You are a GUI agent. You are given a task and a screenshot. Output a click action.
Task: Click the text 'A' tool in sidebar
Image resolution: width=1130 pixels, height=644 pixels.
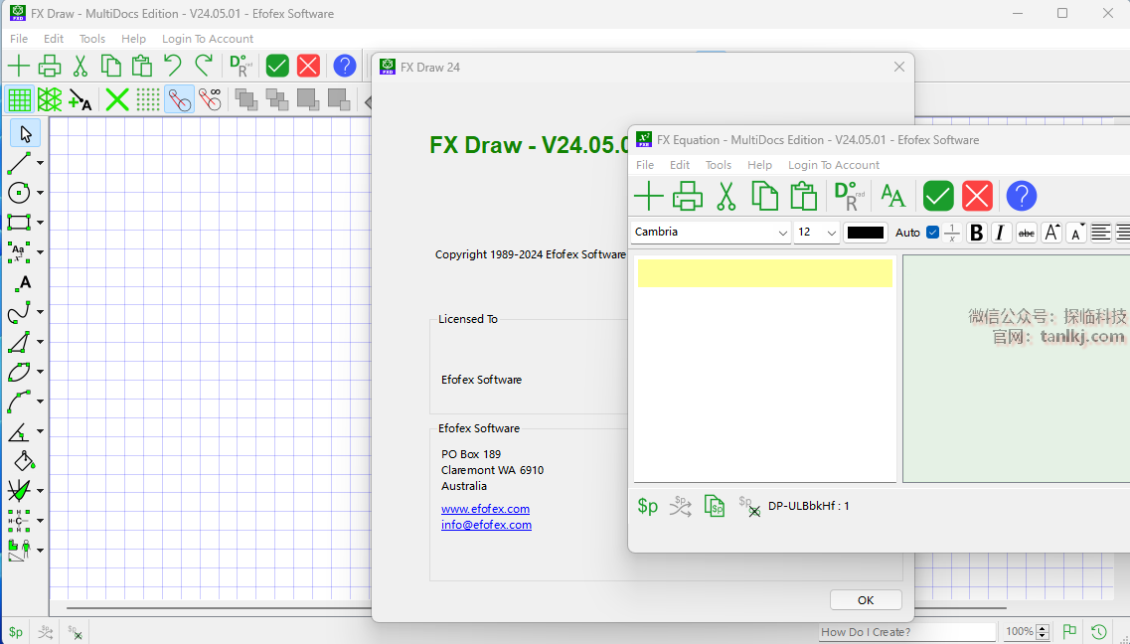point(25,282)
